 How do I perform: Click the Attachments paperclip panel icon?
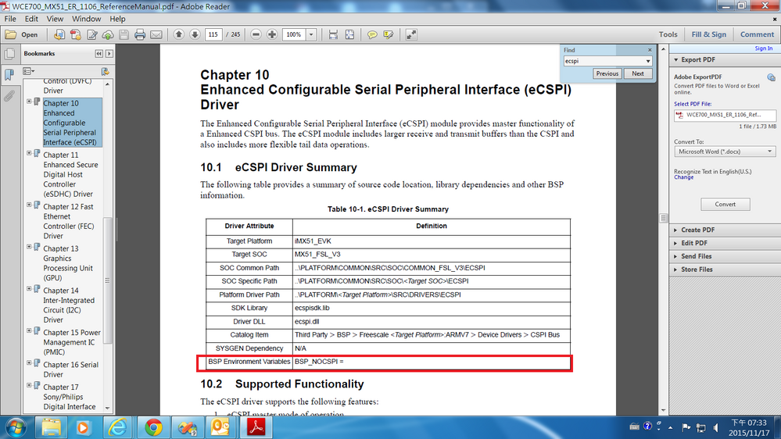pos(9,95)
